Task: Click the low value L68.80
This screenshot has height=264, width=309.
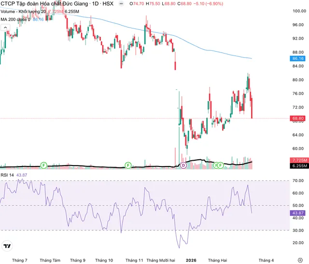Action: pyautogui.click(x=169, y=3)
